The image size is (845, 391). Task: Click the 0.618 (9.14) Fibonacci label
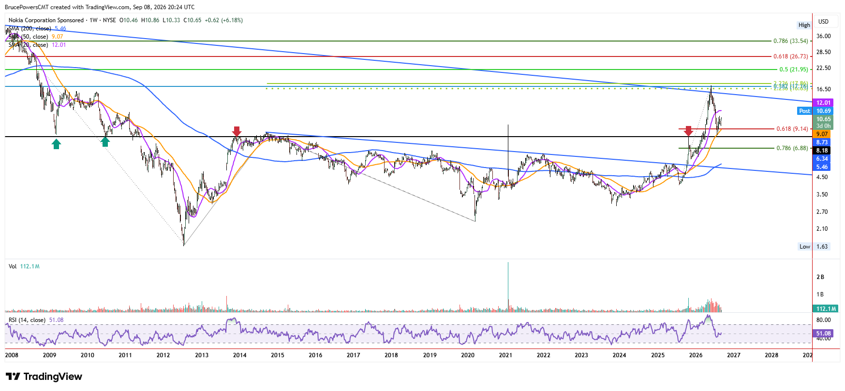[x=792, y=129]
